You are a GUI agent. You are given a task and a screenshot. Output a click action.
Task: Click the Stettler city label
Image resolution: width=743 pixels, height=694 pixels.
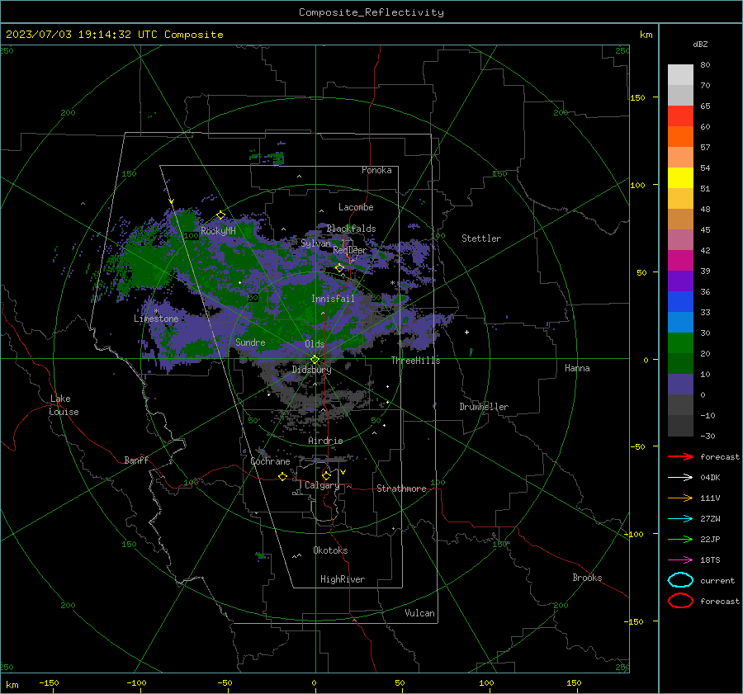pyautogui.click(x=481, y=238)
